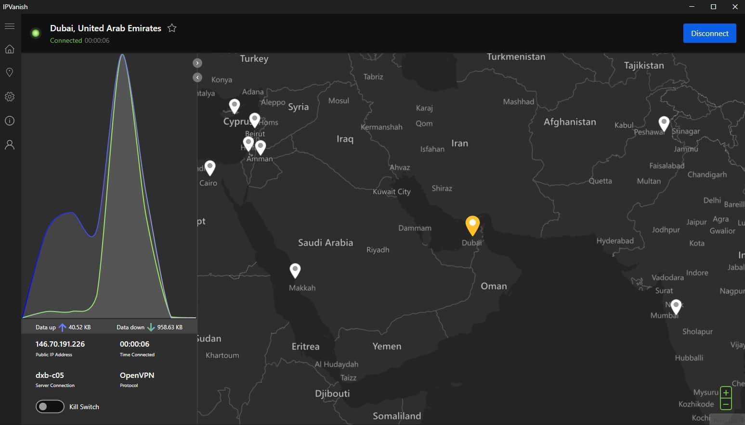This screenshot has width=745, height=425.
Task: Click the Saudi Arabia label on map
Action: point(326,243)
